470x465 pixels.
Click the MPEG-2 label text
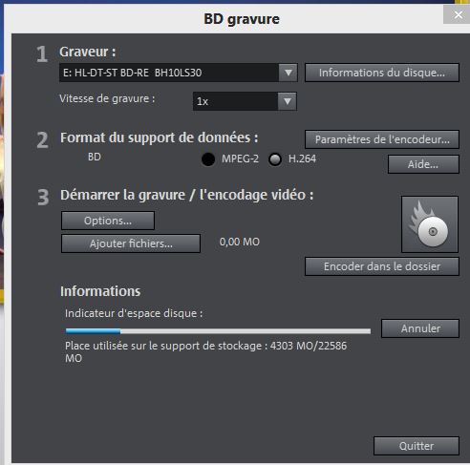tap(240, 159)
